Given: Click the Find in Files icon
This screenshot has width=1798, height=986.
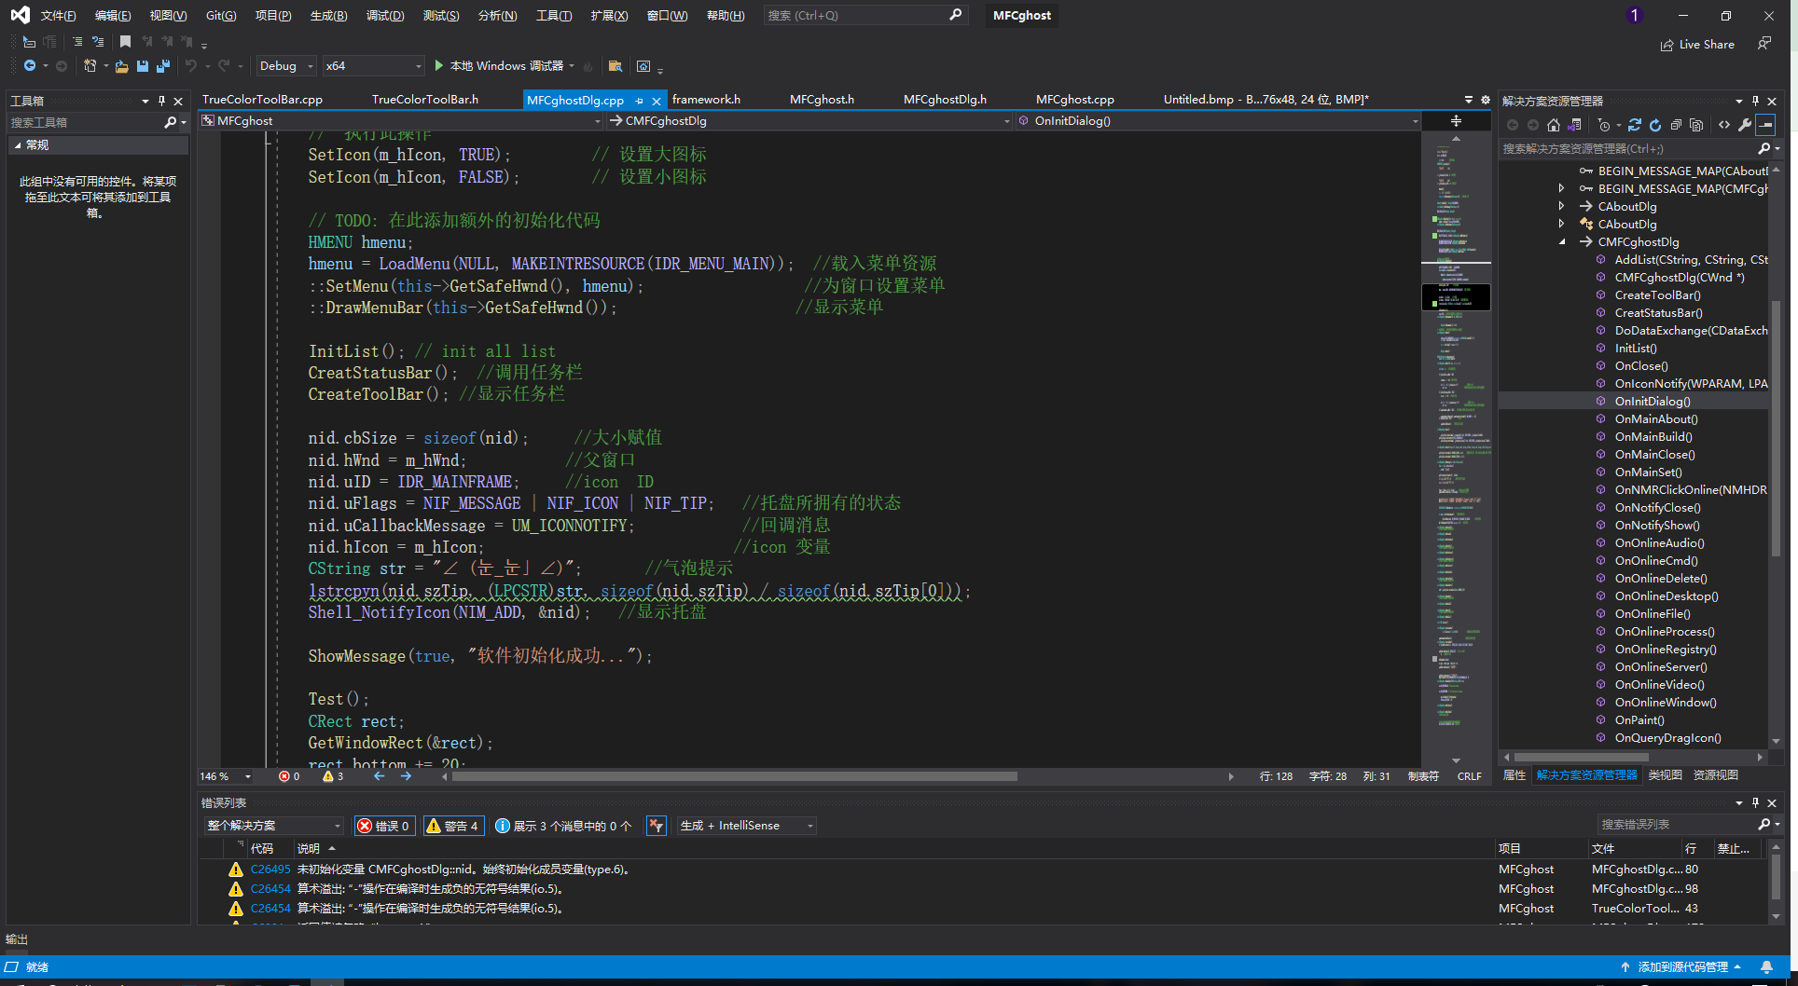Looking at the screenshot, I should click(x=615, y=66).
